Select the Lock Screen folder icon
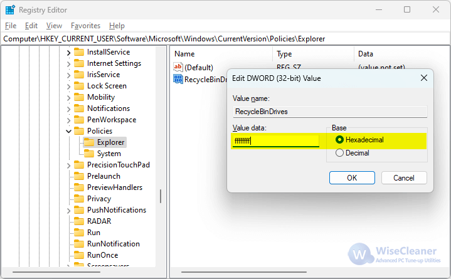The height and width of the screenshot is (279, 451). (x=79, y=86)
